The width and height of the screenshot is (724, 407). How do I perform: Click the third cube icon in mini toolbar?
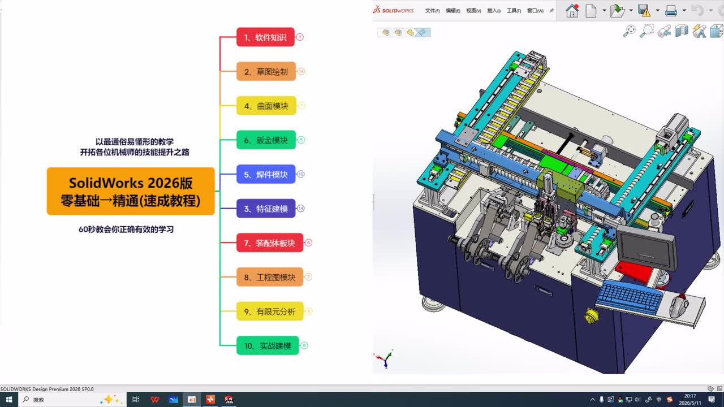point(410,33)
